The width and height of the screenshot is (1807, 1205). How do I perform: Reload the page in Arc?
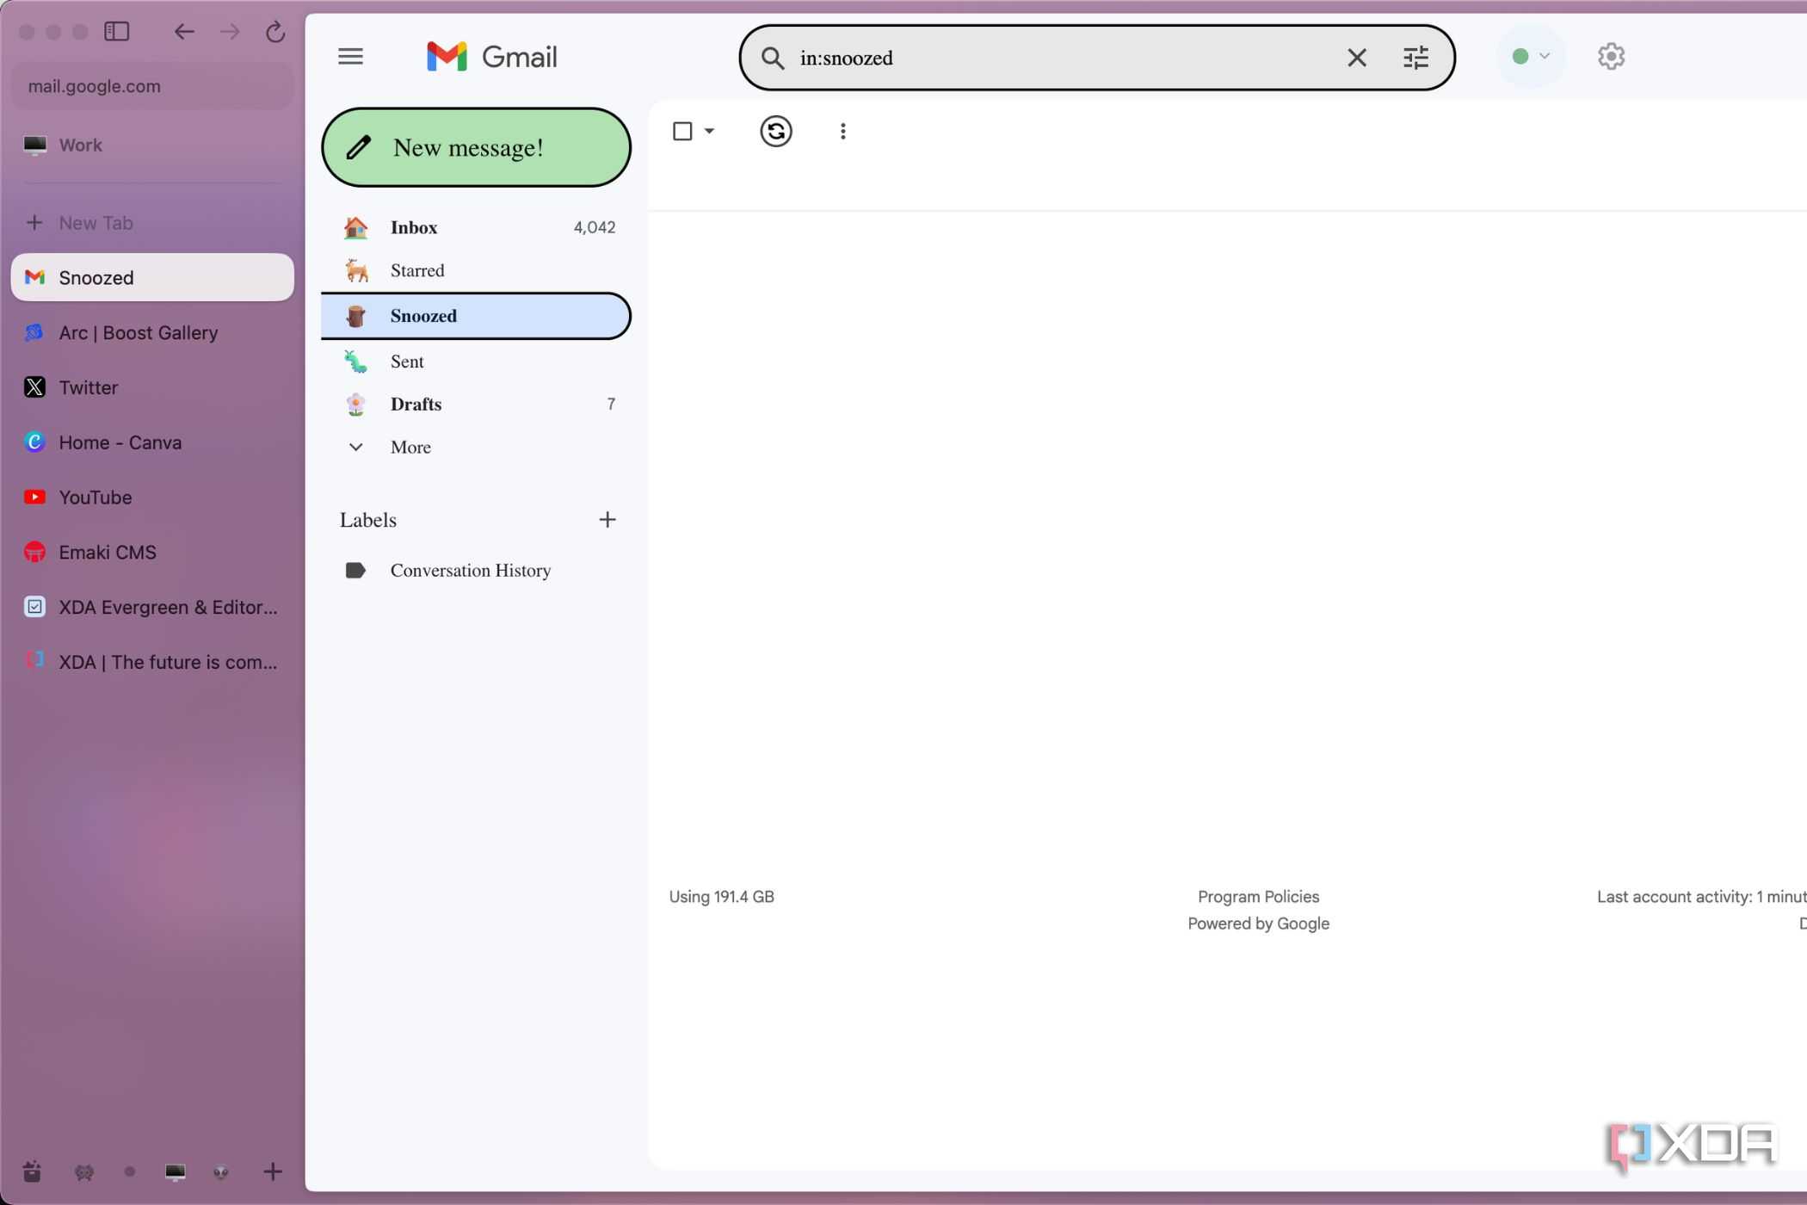(275, 32)
